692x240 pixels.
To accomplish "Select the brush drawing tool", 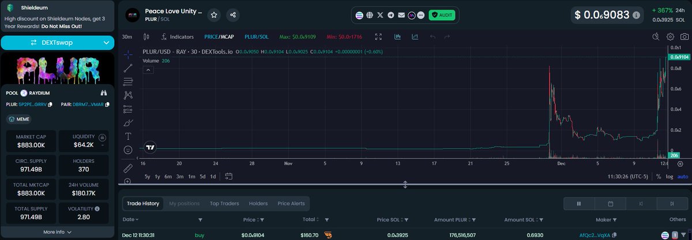I will click(x=128, y=123).
